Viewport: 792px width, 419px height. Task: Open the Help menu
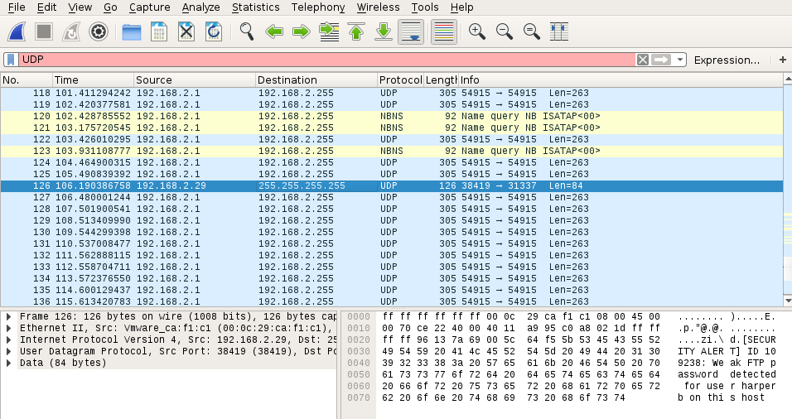(461, 7)
